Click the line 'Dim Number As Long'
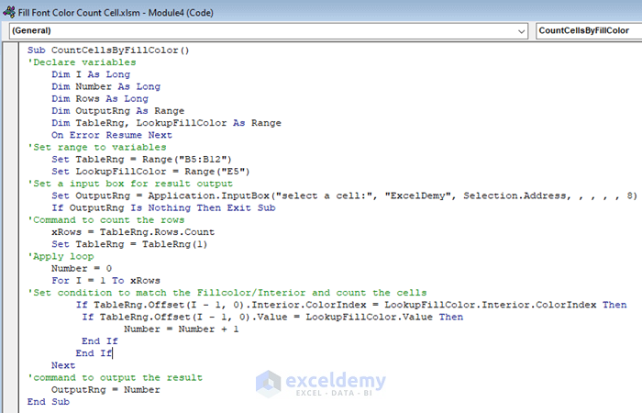This screenshot has height=413, width=642. 106,86
